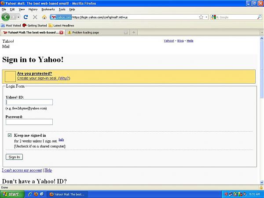Screen dimensions: 264x198
Task: Open the Tools menu
Action: click(x=62, y=9)
